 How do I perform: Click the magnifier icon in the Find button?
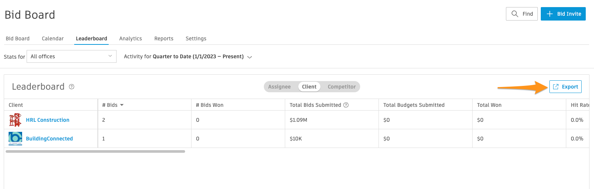[515, 14]
